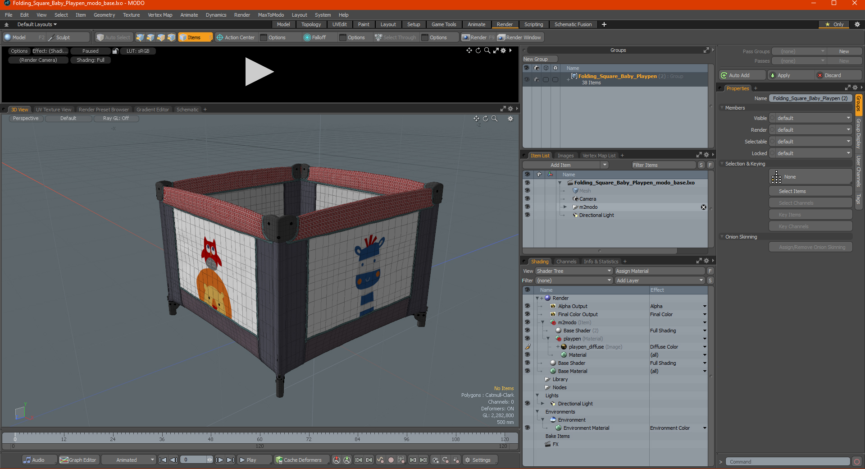The width and height of the screenshot is (865, 469).
Task: Open the Vertex Map menu
Action: coord(160,15)
